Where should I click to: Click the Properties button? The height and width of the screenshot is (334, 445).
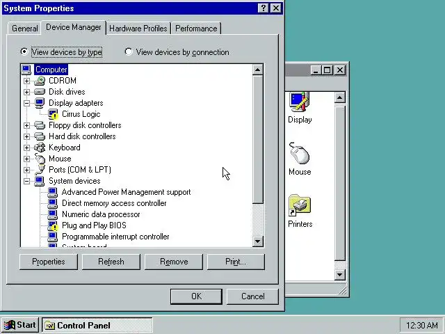[49, 262]
